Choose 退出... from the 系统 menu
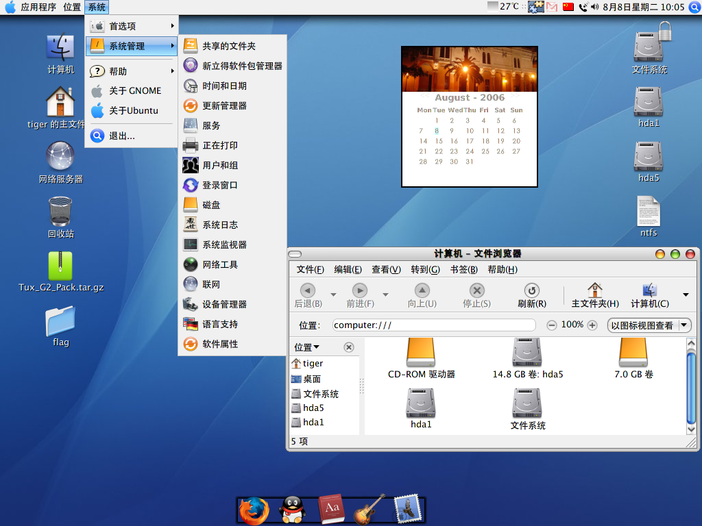The width and height of the screenshot is (702, 526). tap(131, 136)
